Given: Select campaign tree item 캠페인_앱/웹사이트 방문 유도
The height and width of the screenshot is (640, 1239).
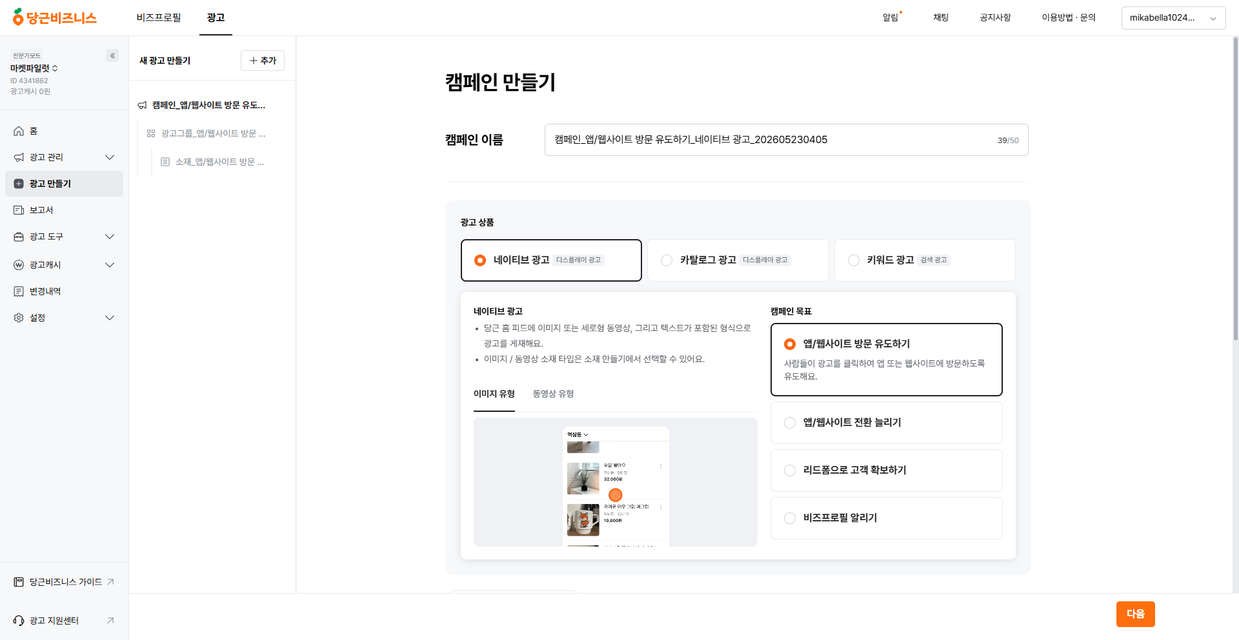Looking at the screenshot, I should pyautogui.click(x=208, y=105).
